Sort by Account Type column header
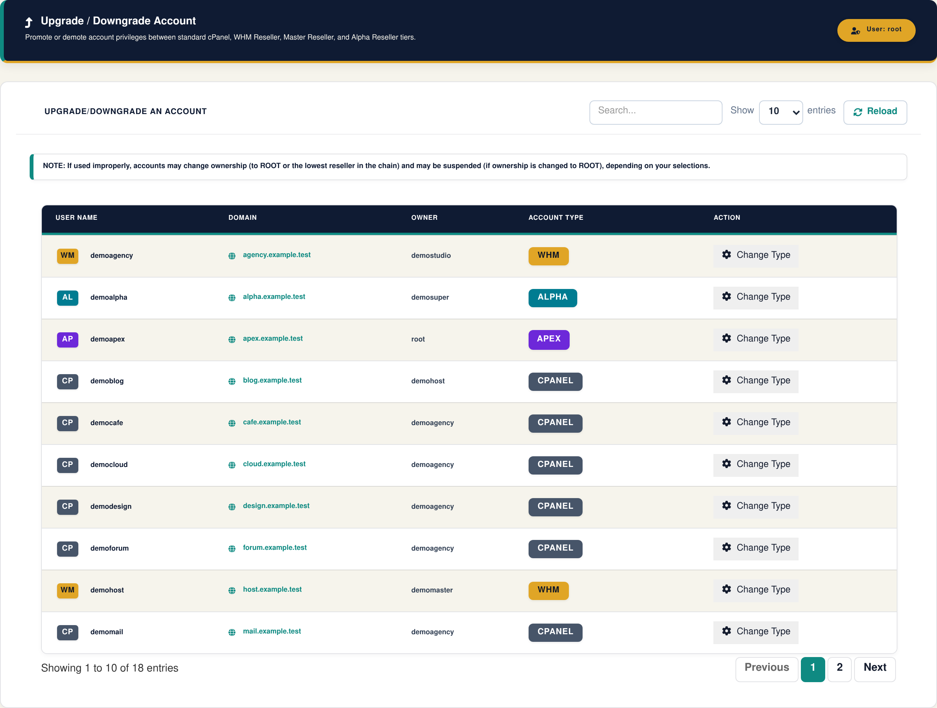Image resolution: width=937 pixels, height=708 pixels. pos(556,217)
